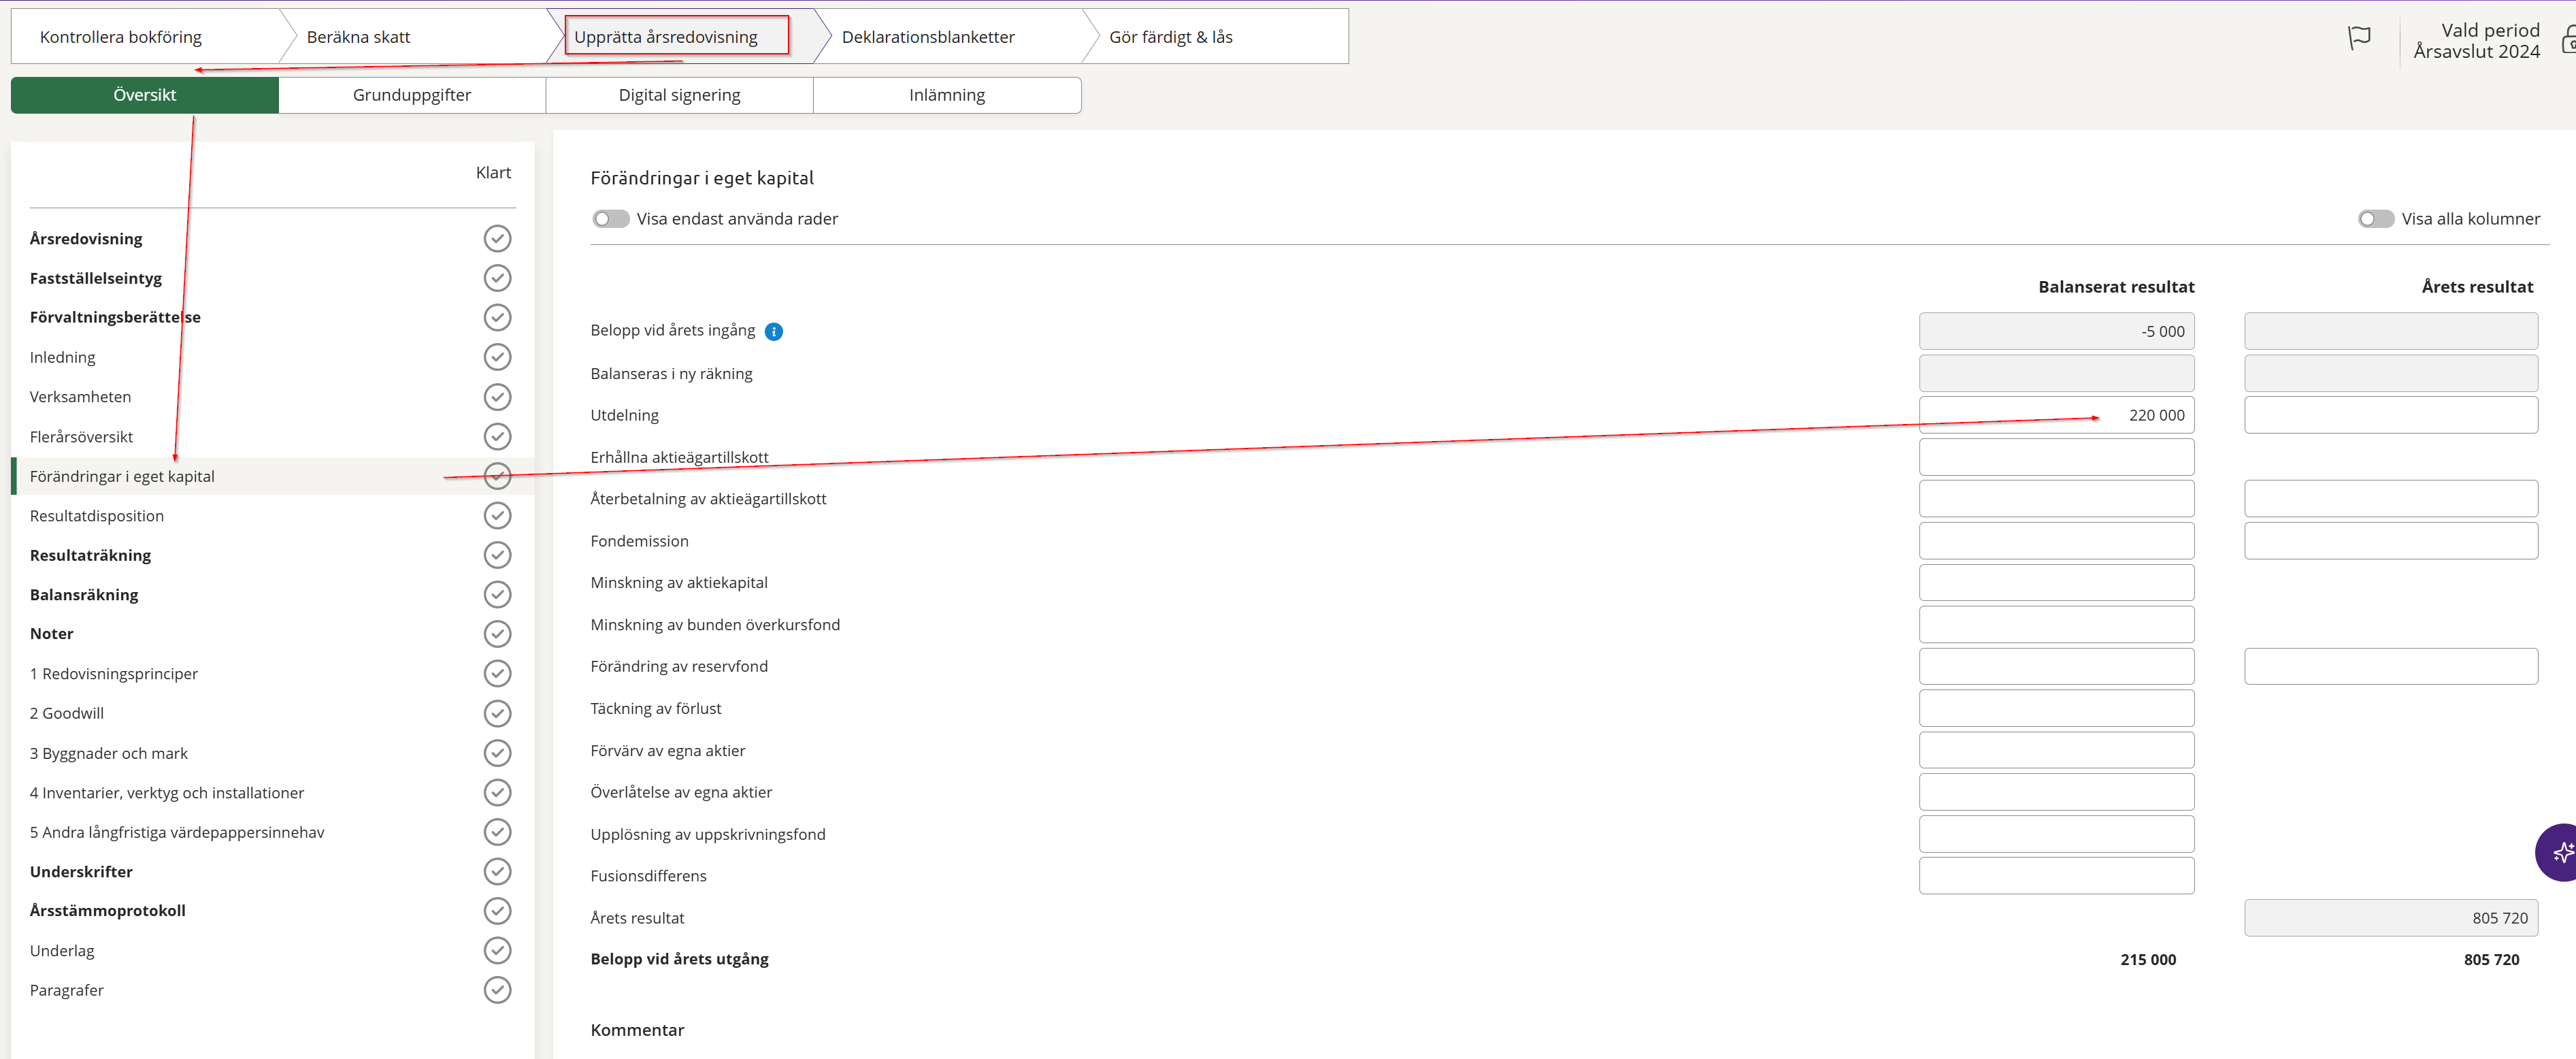This screenshot has width=2576, height=1059.
Task: Select Flerårsöversikt in sidebar
Action: tap(81, 436)
